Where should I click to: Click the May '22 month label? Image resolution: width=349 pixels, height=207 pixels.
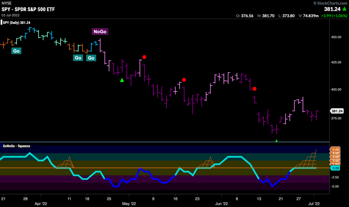(x=129, y=204)
